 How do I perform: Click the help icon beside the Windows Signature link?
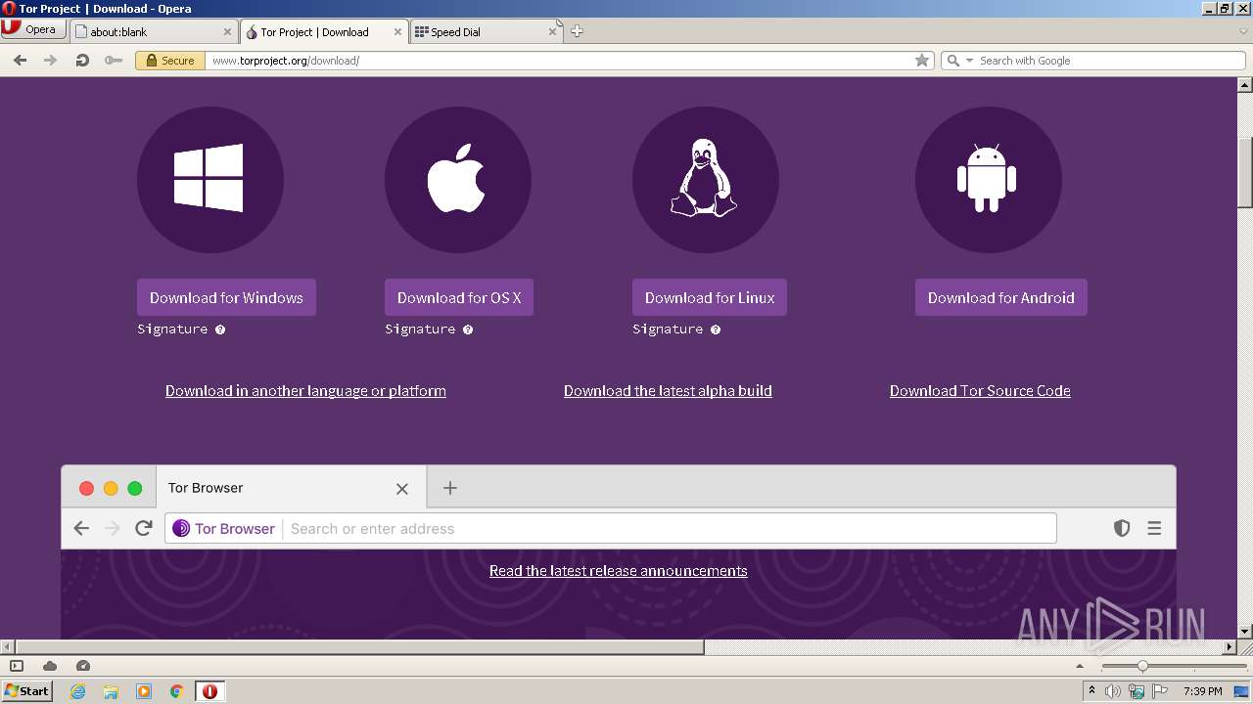[x=220, y=330]
